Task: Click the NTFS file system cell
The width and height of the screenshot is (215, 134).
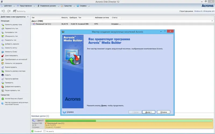Action: point(96,24)
